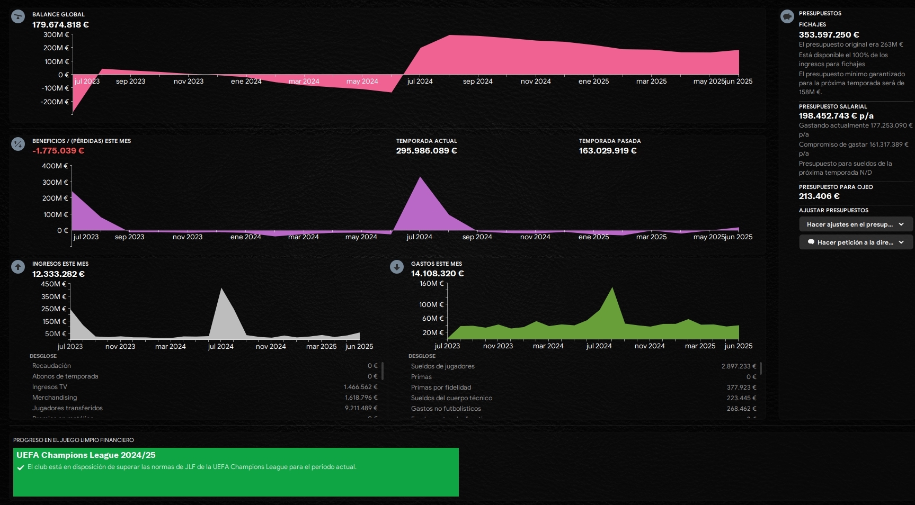Select the Sueldos del cuerpo técnico row

(x=583, y=398)
